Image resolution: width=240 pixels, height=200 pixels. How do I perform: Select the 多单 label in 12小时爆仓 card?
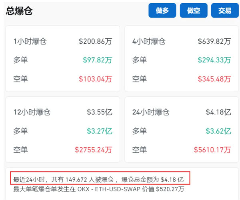20,131
